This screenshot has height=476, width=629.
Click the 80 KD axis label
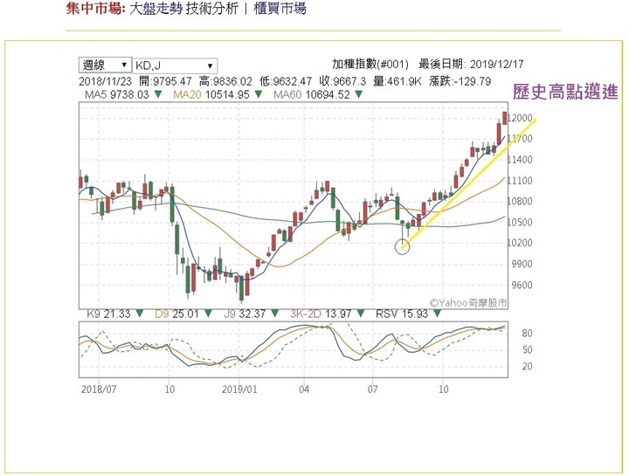click(527, 334)
